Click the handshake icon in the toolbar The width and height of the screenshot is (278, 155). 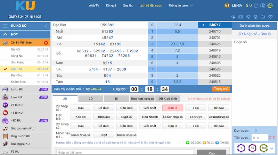click(233, 17)
